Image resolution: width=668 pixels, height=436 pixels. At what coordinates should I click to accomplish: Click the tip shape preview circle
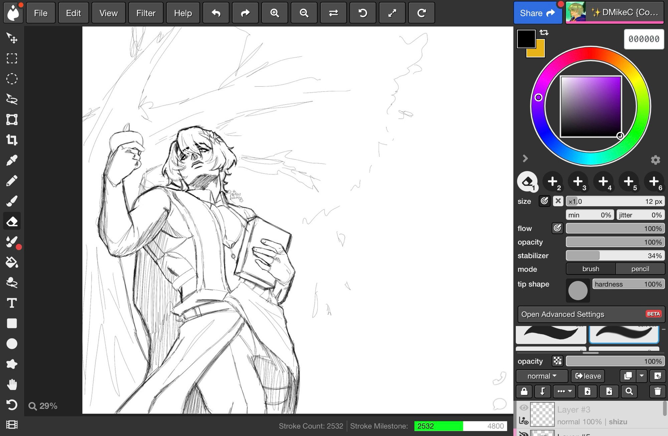pos(578,291)
